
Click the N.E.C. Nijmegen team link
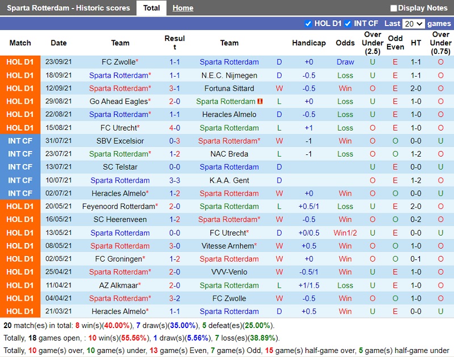click(229, 75)
